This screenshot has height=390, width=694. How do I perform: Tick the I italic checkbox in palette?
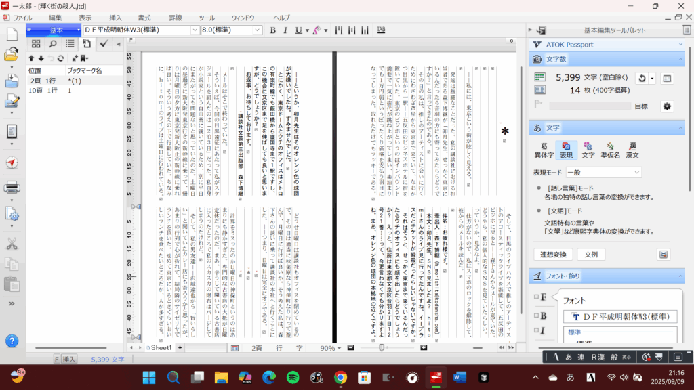536,330
